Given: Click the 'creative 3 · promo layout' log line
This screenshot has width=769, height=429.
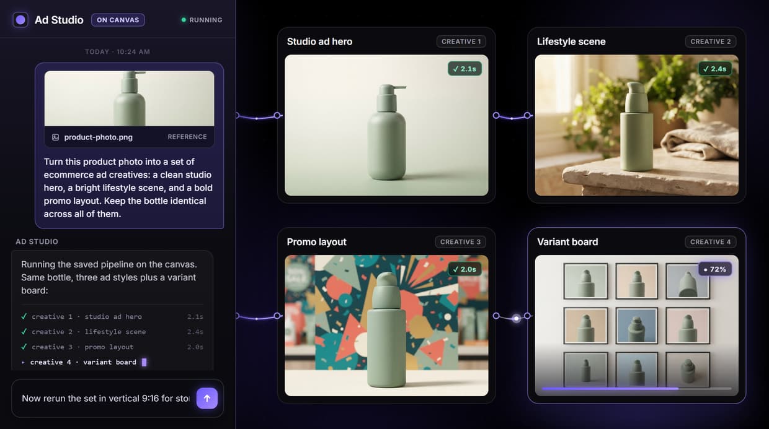Looking at the screenshot, I should click(82, 347).
